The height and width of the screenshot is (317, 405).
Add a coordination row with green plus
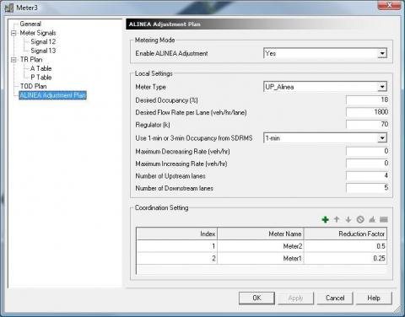coord(325,219)
